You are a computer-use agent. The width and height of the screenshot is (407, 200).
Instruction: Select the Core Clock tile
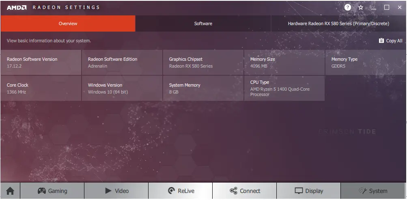click(41, 88)
